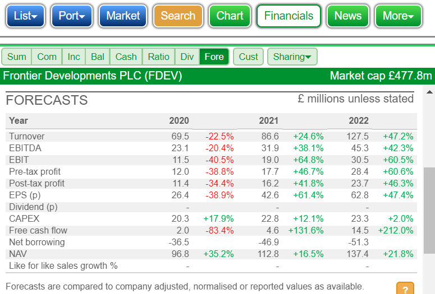Click the 2022 Turnover value 127.5
Image resolution: width=435 pixels, height=294 pixels.
[358, 137]
